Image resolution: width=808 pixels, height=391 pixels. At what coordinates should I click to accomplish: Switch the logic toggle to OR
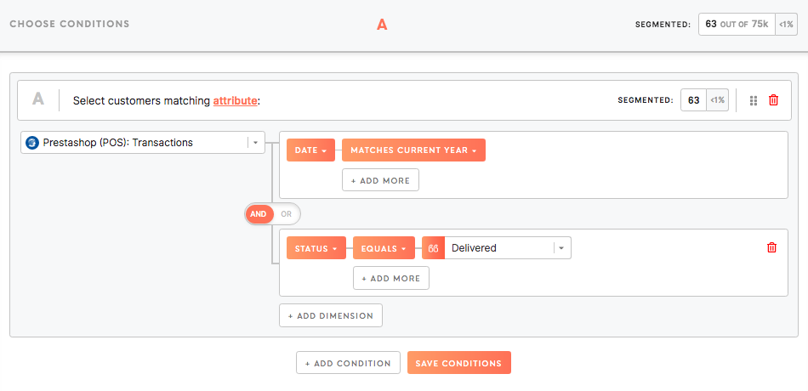(286, 214)
